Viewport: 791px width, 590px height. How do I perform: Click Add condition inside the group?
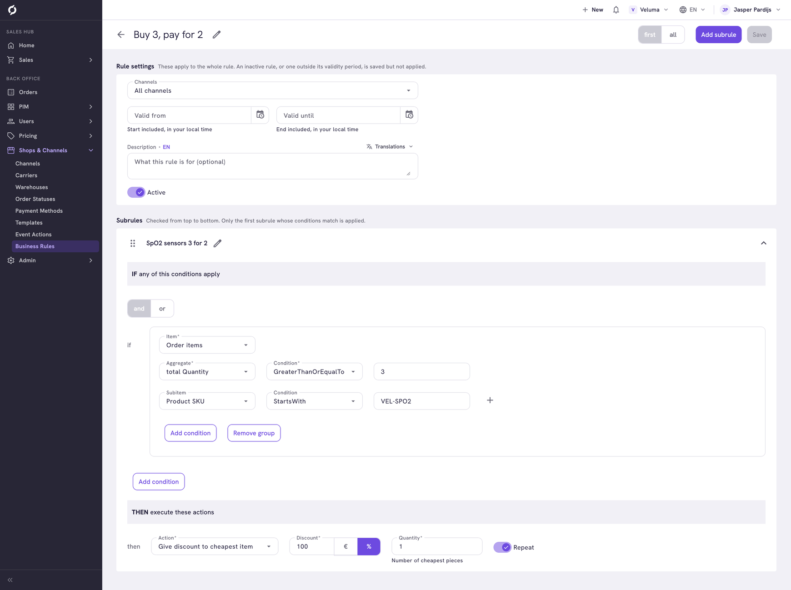[190, 433]
